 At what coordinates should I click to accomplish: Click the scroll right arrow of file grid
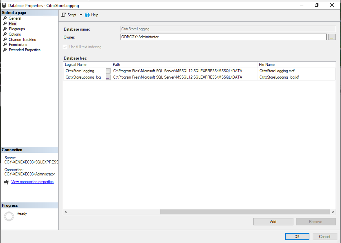333,212
